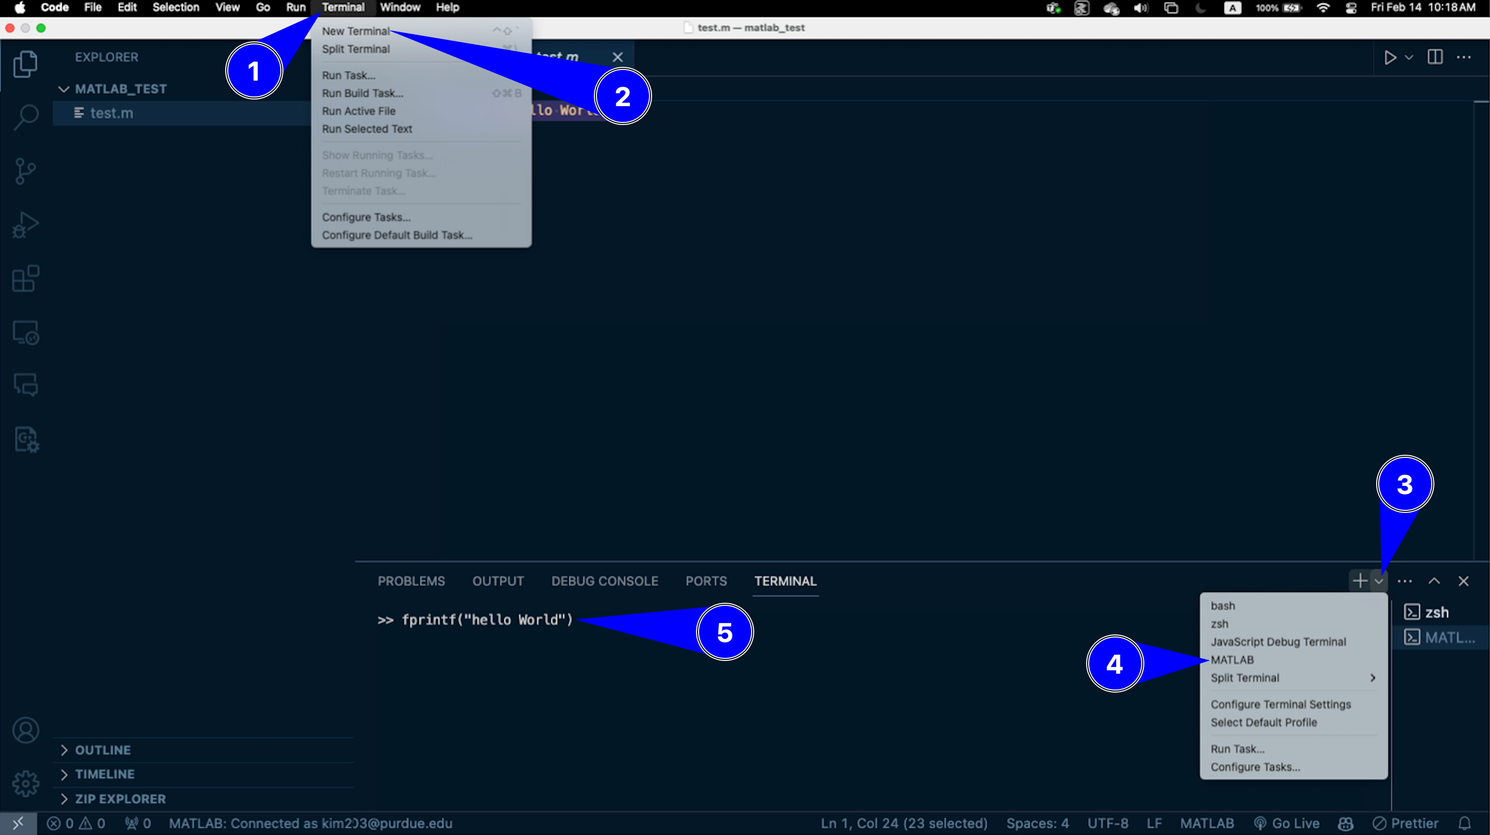Select MATLAB in terminal profile menu
This screenshot has height=835, width=1490.
pyautogui.click(x=1232, y=660)
